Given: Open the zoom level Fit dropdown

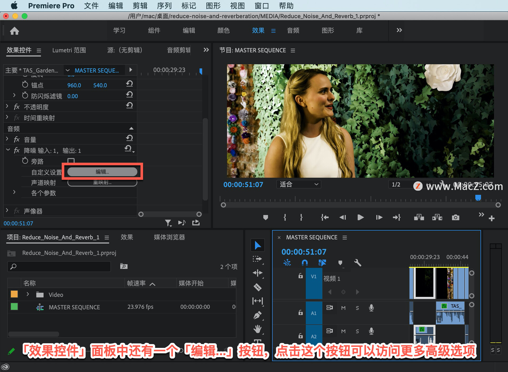Looking at the screenshot, I should (299, 184).
